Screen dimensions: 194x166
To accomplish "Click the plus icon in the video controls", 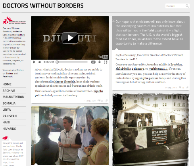I will point(100,62).
